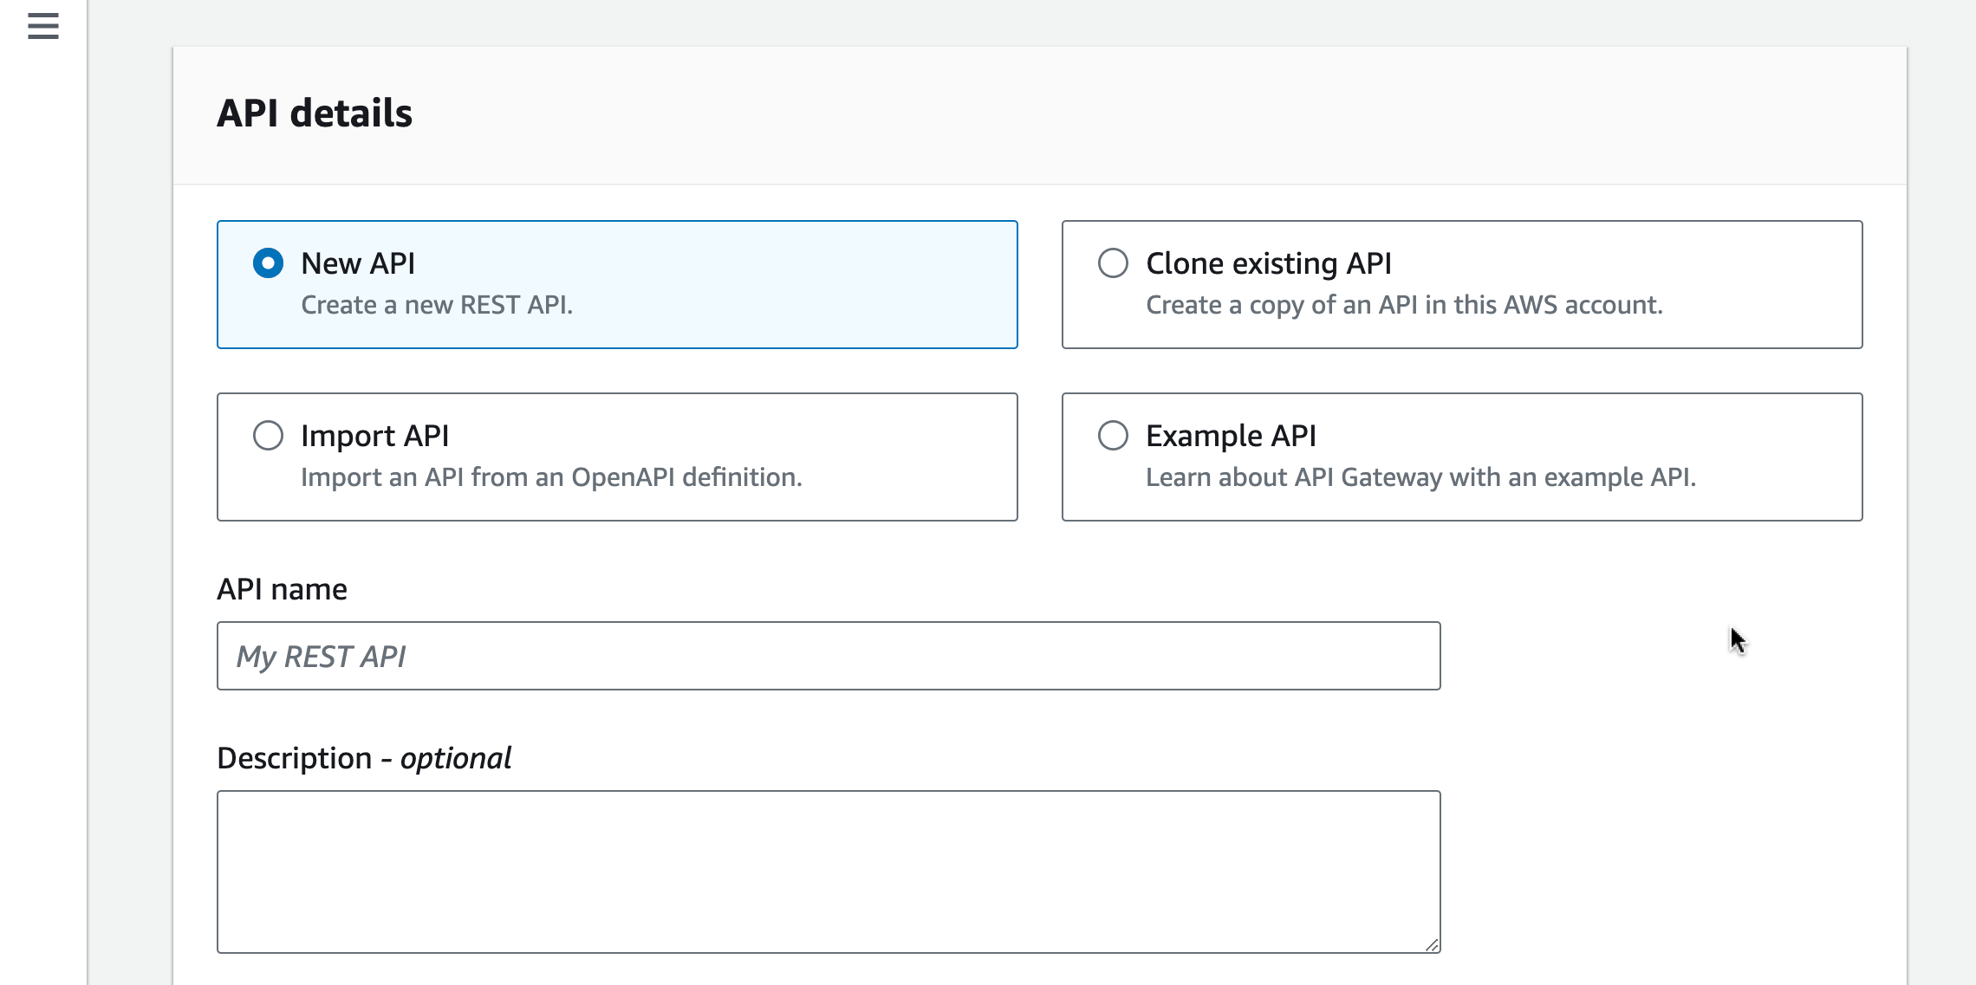The image size is (1976, 985).
Task: Click the 'Clone existing API' tile title
Action: pyautogui.click(x=1268, y=263)
